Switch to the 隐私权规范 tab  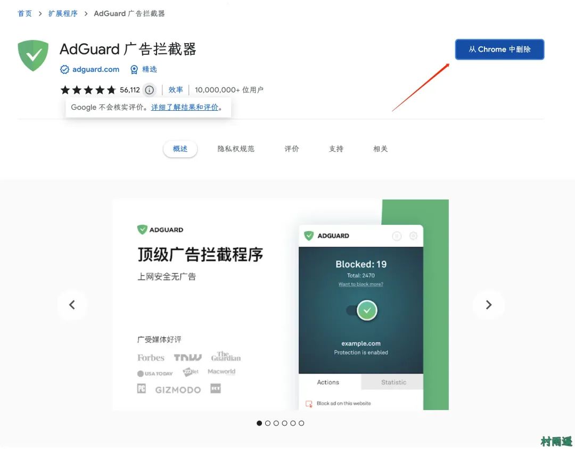[x=236, y=149]
